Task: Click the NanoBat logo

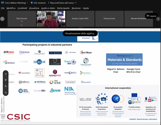Action: coord(70,62)
